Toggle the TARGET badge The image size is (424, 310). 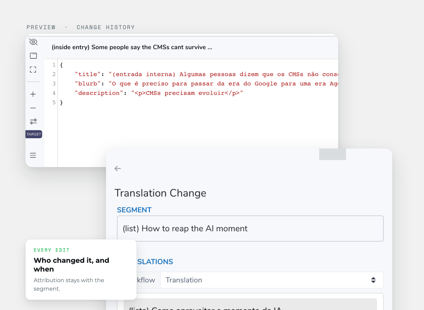coord(34,134)
